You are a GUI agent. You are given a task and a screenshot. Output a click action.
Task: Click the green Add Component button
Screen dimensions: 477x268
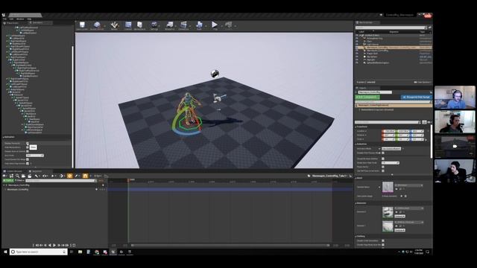[x=367, y=98]
